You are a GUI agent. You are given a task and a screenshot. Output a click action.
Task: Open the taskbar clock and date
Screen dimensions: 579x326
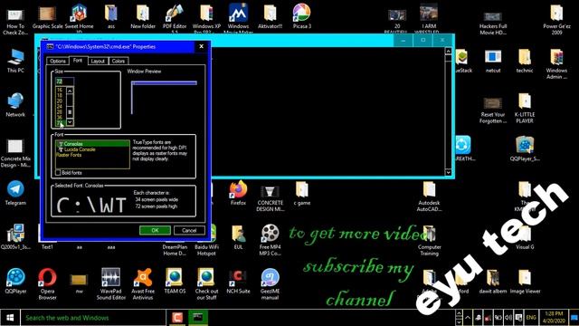(x=553, y=318)
